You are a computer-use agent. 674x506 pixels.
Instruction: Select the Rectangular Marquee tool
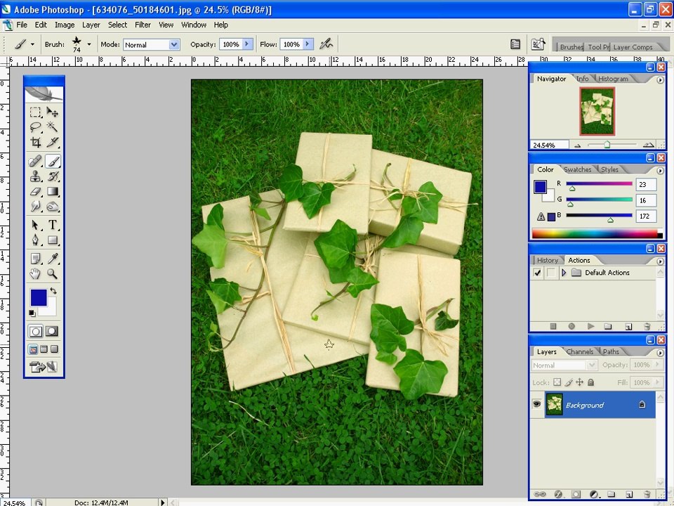point(35,112)
